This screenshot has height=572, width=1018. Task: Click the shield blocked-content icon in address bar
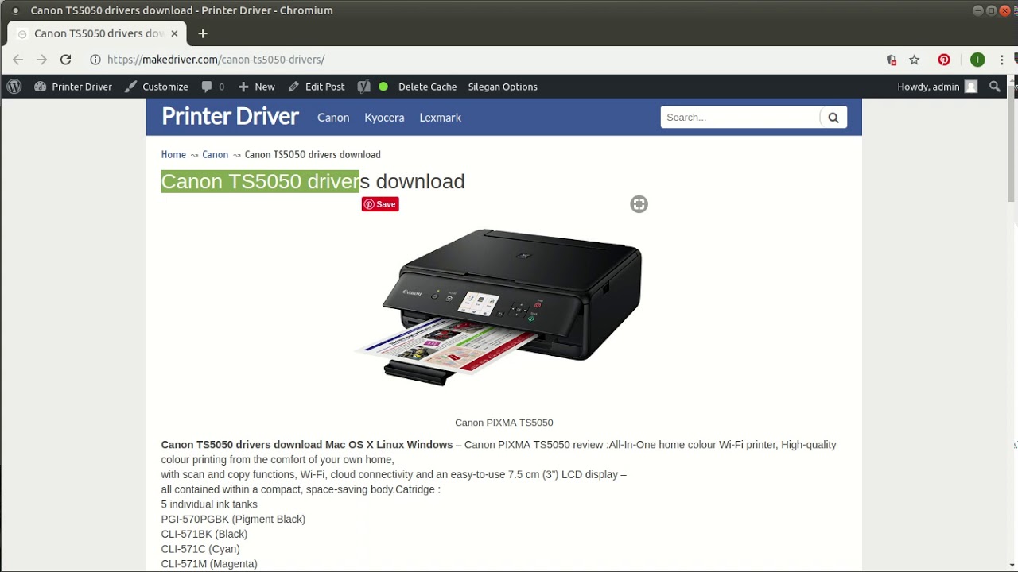click(x=892, y=60)
